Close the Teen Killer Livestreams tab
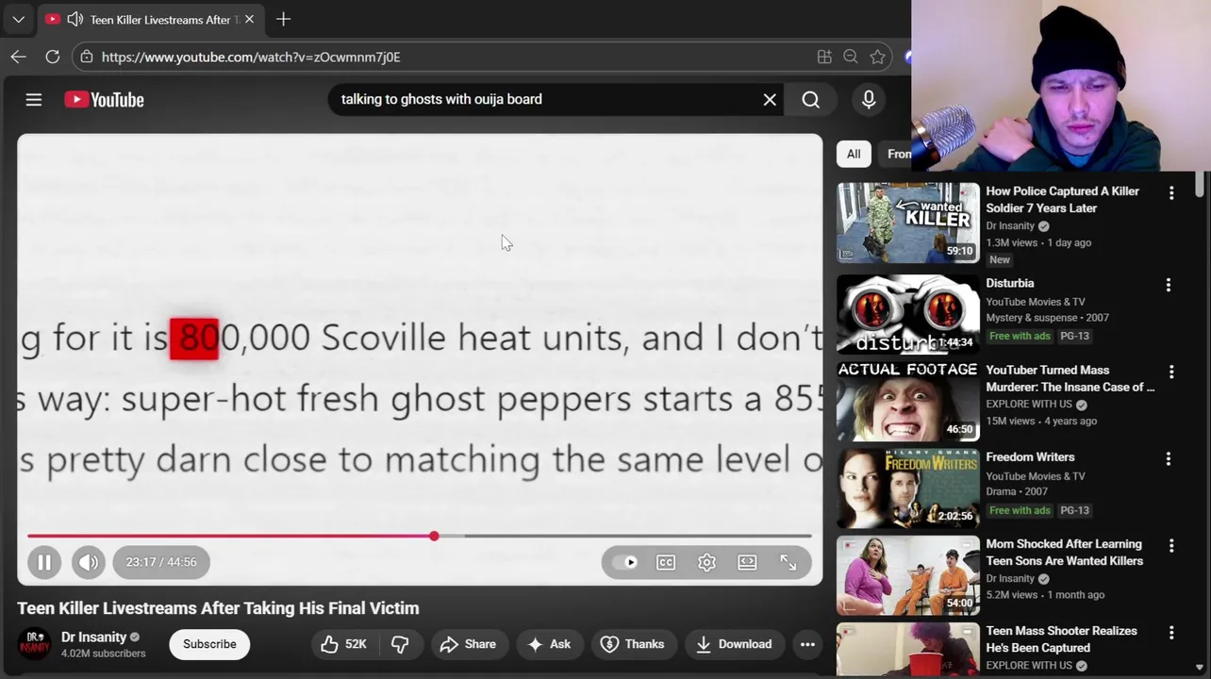Viewport: 1211px width, 679px height. click(249, 19)
